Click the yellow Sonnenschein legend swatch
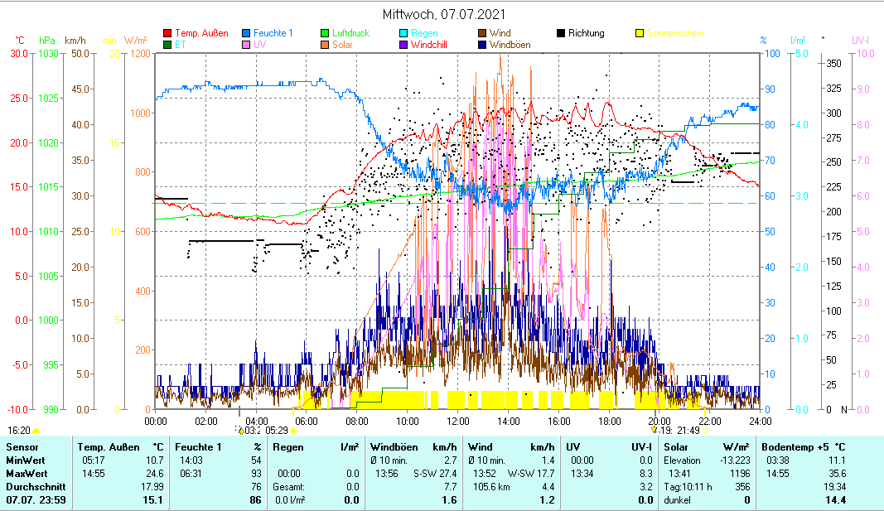Viewport: 884px width, 511px height. (640, 33)
